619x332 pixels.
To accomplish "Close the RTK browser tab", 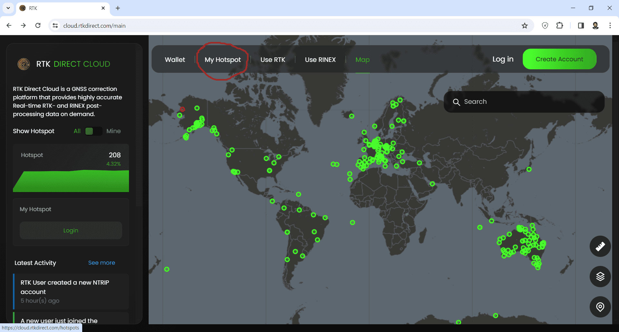I will point(103,8).
